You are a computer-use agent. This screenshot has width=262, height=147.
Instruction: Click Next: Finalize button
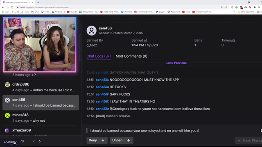(x=248, y=140)
